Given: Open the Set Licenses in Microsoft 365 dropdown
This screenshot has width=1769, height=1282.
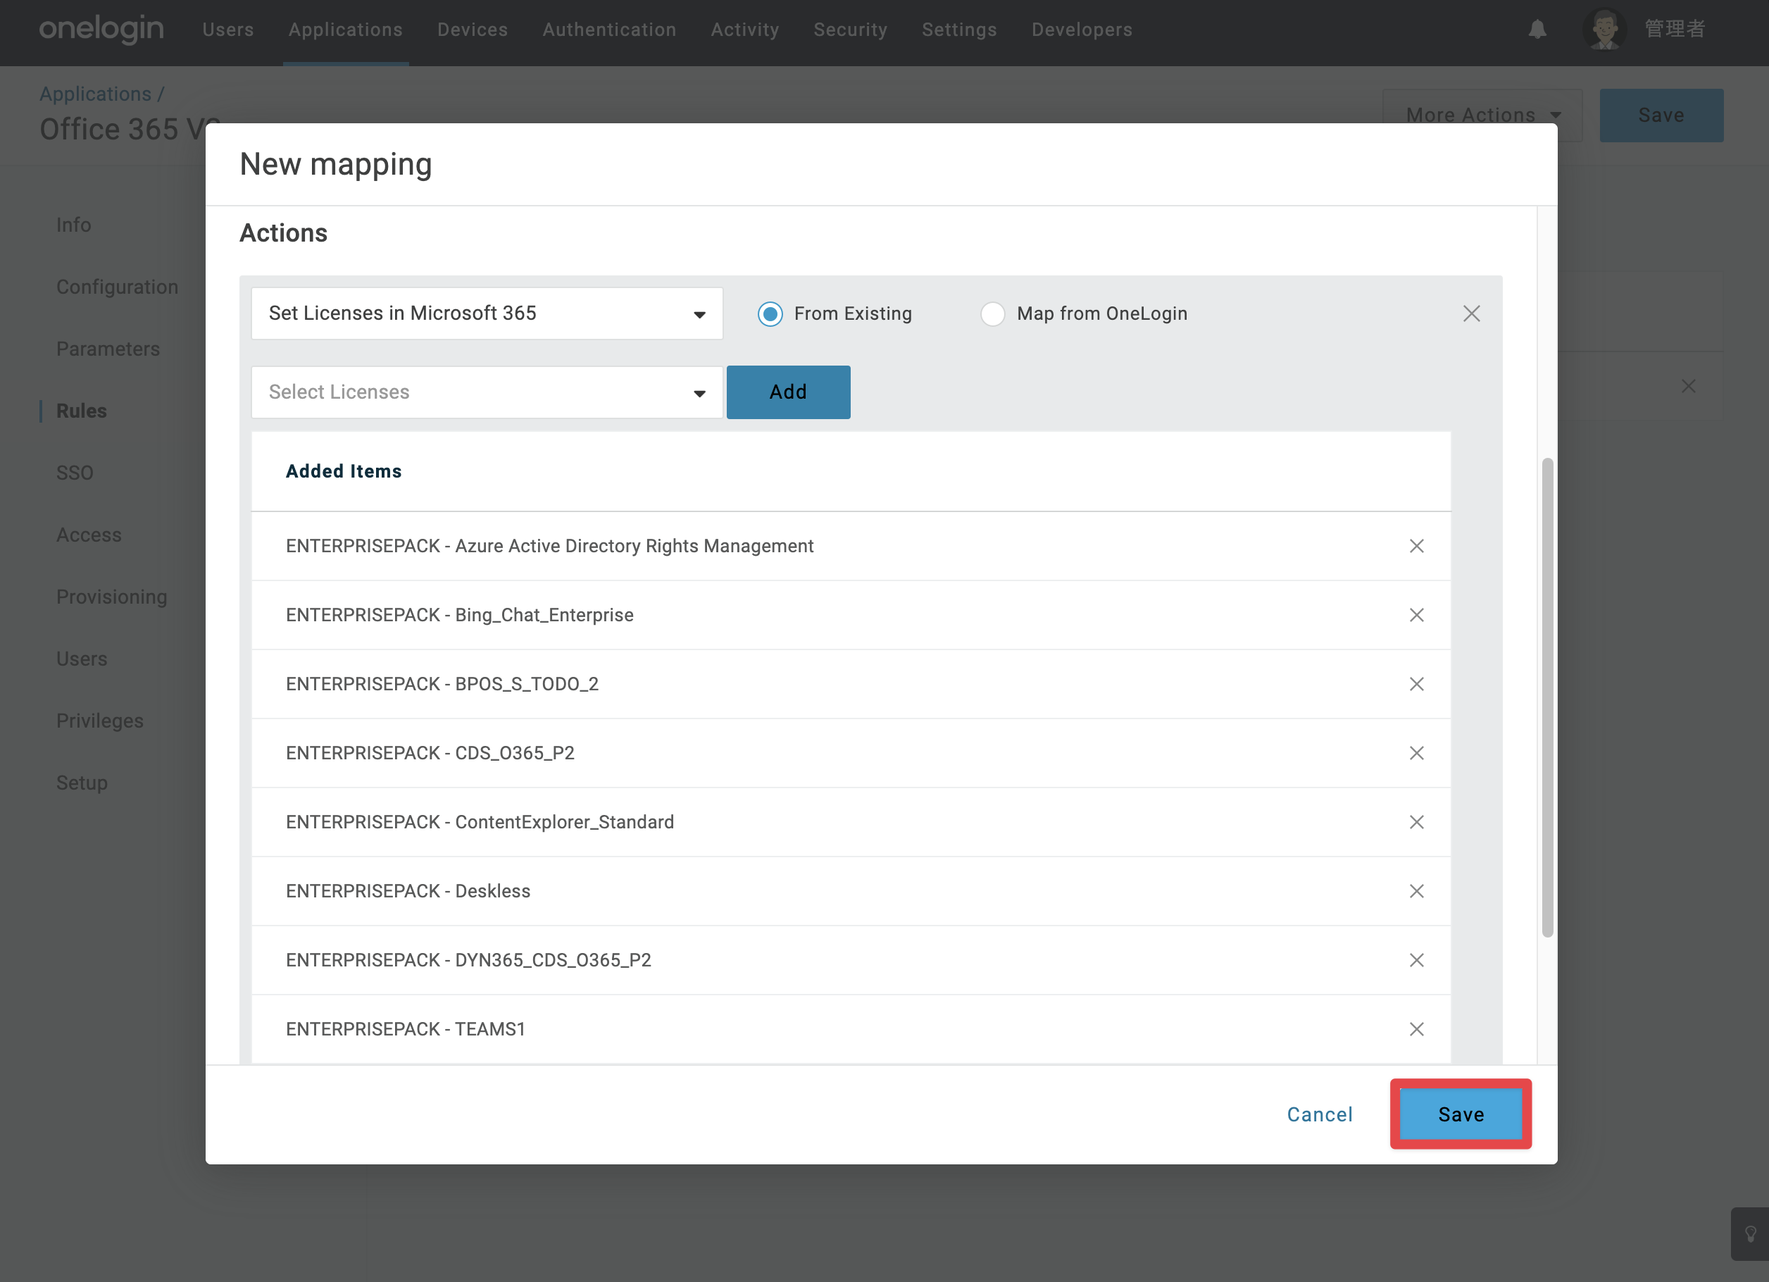Looking at the screenshot, I should pyautogui.click(x=487, y=313).
